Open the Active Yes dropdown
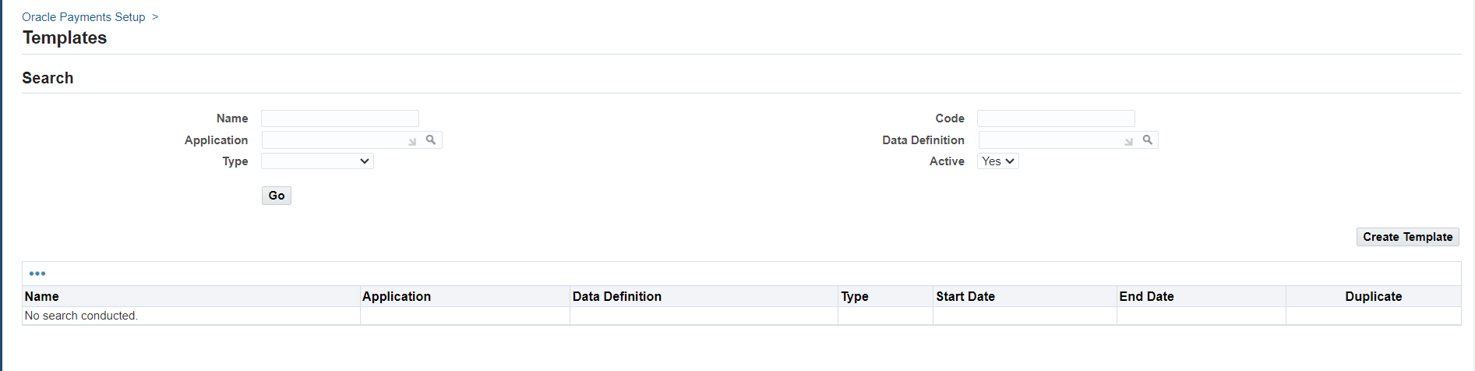Screen dimensions: 1475x371 coord(997,161)
